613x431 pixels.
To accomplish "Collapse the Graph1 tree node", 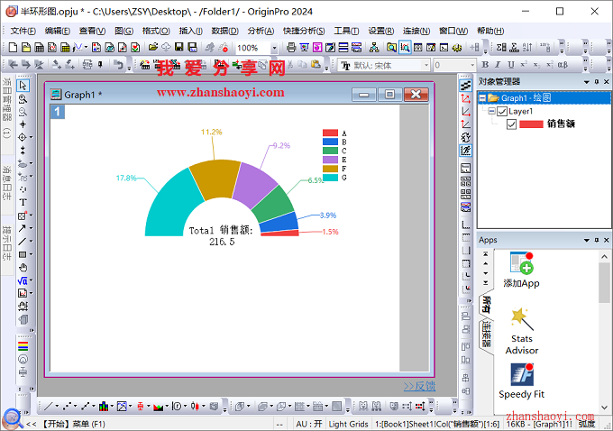I will tap(482, 98).
